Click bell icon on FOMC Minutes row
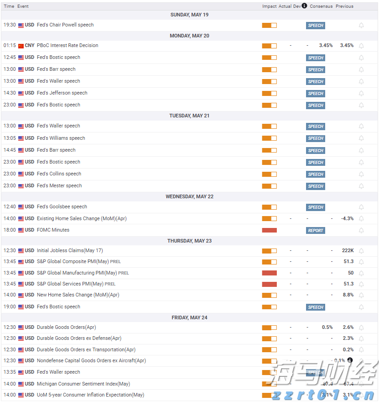The height and width of the screenshot is (402, 379). click(361, 231)
